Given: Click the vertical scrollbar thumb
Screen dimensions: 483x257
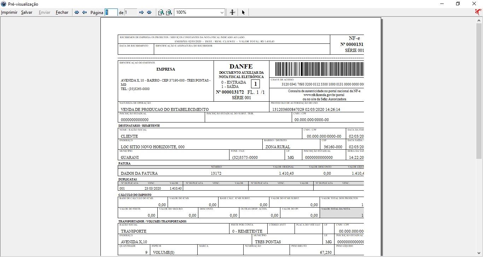Looking at the screenshot, I should click(x=479, y=91).
